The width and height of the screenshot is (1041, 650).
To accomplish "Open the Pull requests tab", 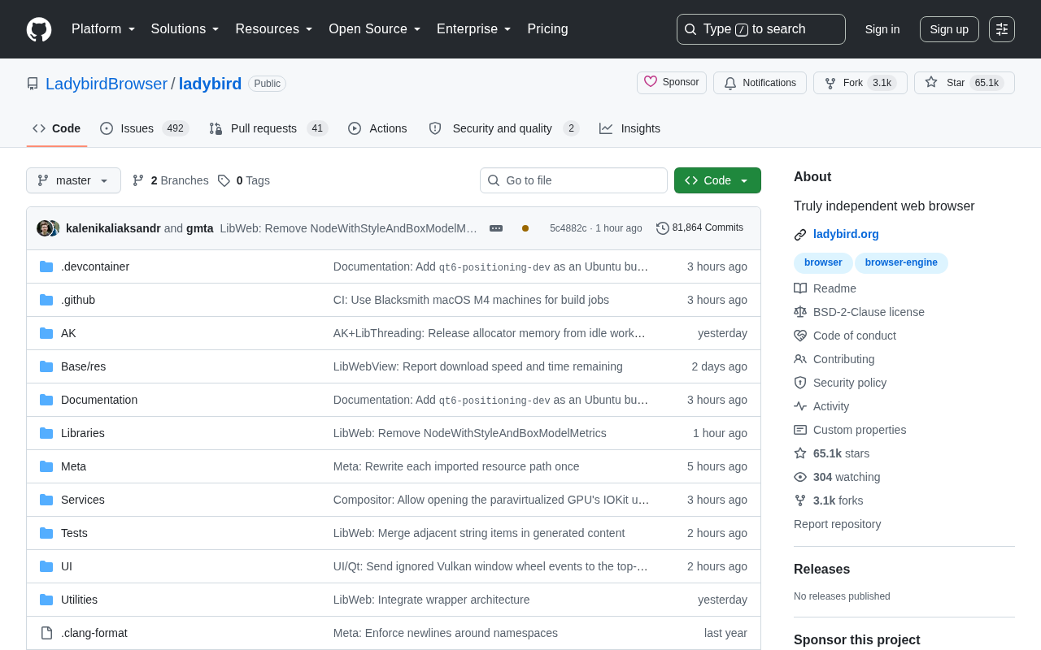I will tap(268, 128).
